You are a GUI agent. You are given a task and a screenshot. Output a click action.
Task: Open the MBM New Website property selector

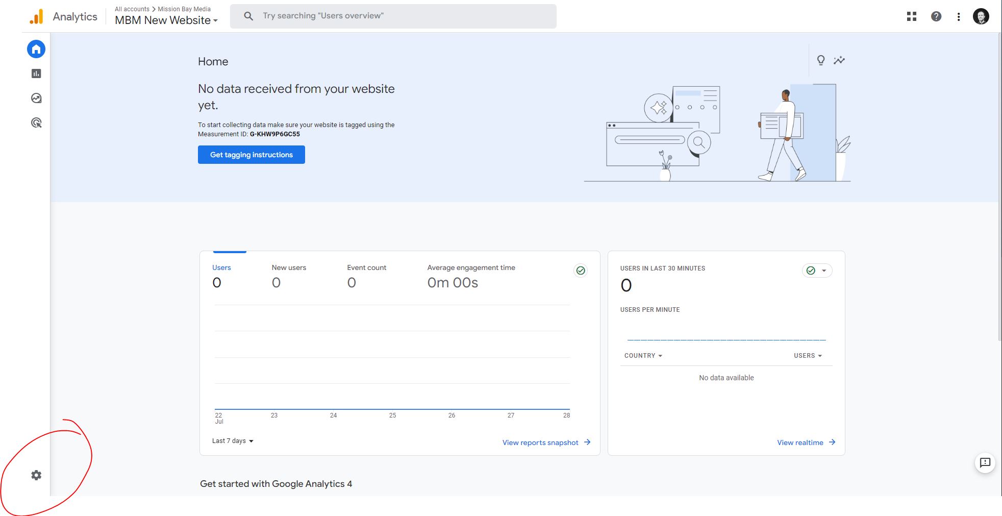click(x=166, y=20)
